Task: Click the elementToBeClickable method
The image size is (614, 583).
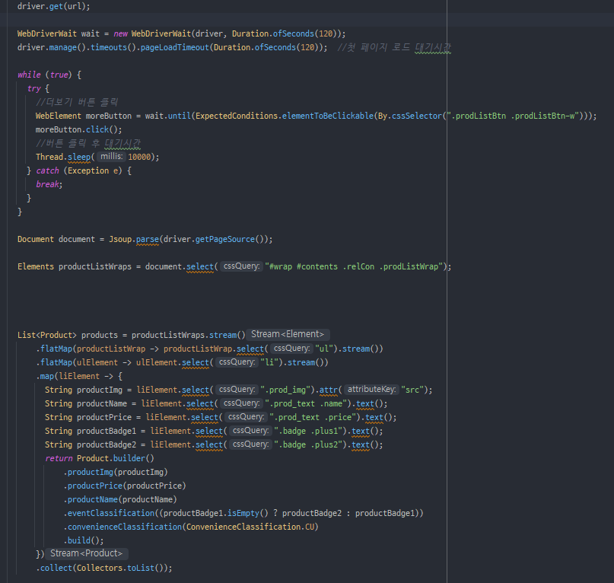Action: 328,116
